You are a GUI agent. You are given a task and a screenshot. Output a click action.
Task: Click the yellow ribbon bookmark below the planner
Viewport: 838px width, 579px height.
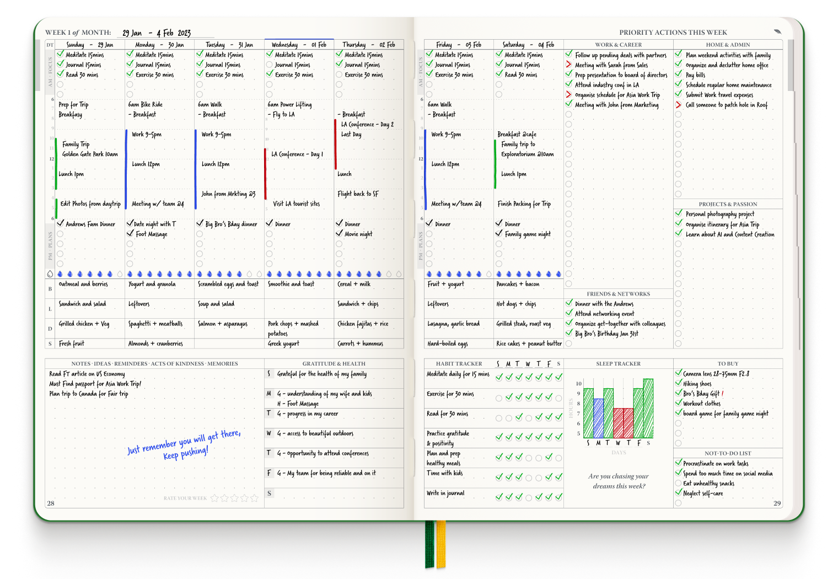(x=441, y=544)
